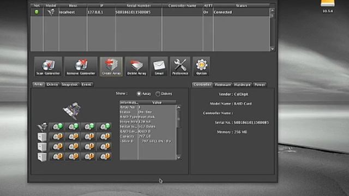Select the Drives radio button next to Show
This screenshot has height=196, width=349.
[x=158, y=94]
